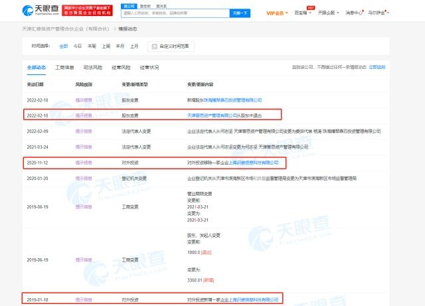425x306 pixels.
Task: Click 法定代表人变更 in 2021-03-24 row
Action: pyautogui.click(x=136, y=147)
